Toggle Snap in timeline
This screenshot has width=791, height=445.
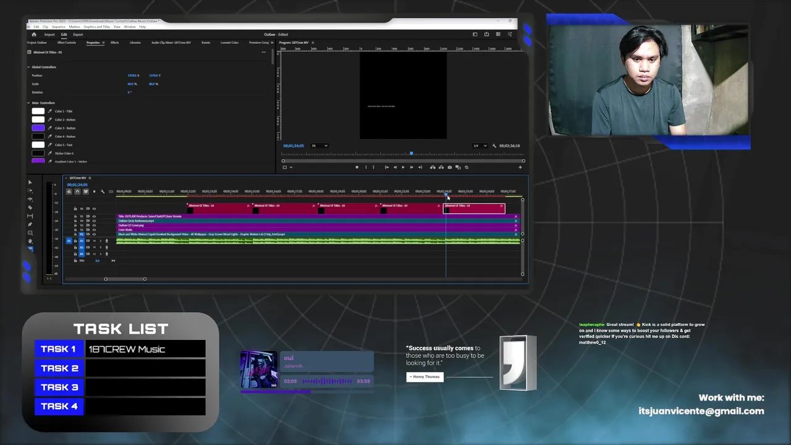[x=77, y=192]
